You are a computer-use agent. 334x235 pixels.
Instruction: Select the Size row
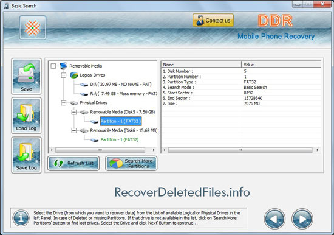pyautogui.click(x=241, y=103)
